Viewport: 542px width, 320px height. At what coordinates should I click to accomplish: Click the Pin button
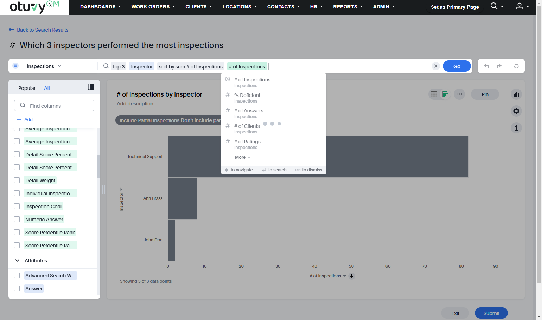(485, 94)
